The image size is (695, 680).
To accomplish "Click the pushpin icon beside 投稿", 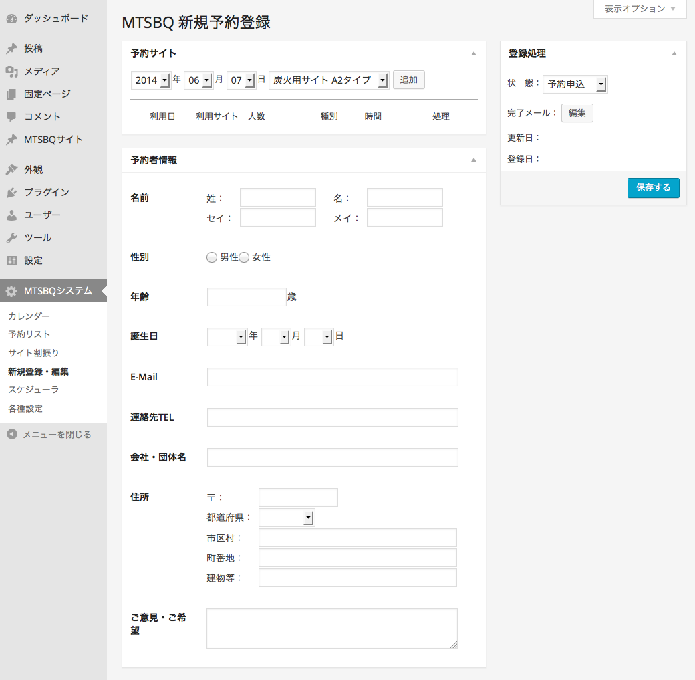I will pos(11,48).
